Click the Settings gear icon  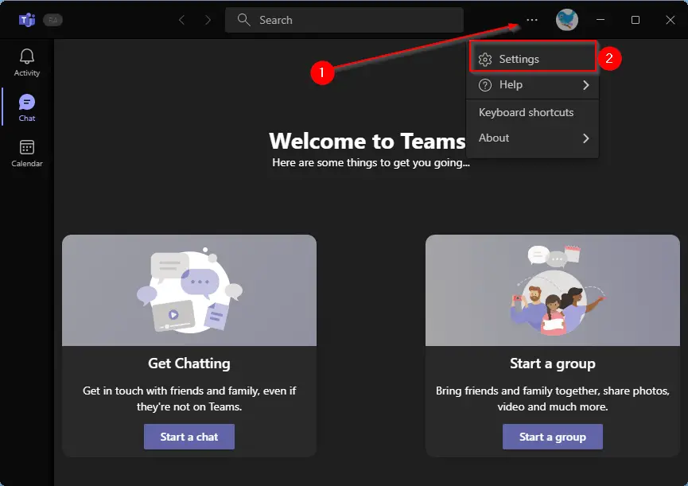(x=485, y=59)
